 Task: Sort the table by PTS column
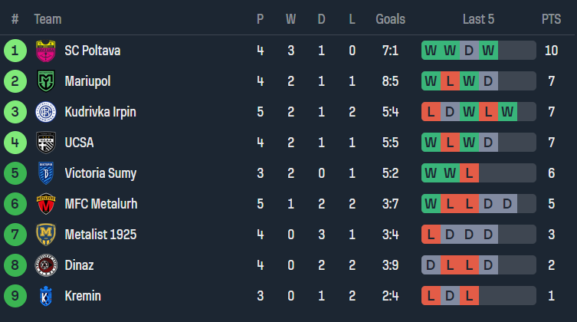[x=550, y=19]
